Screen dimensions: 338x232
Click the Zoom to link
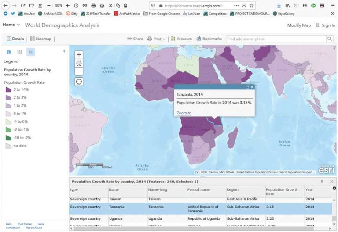[x=184, y=113]
